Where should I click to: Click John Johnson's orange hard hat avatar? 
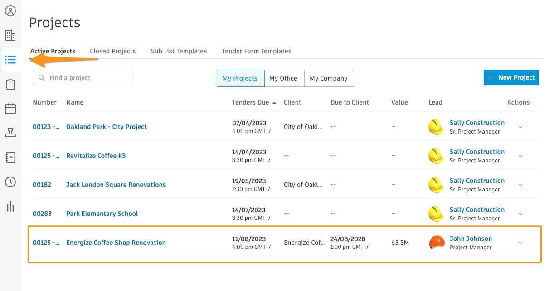pos(436,243)
